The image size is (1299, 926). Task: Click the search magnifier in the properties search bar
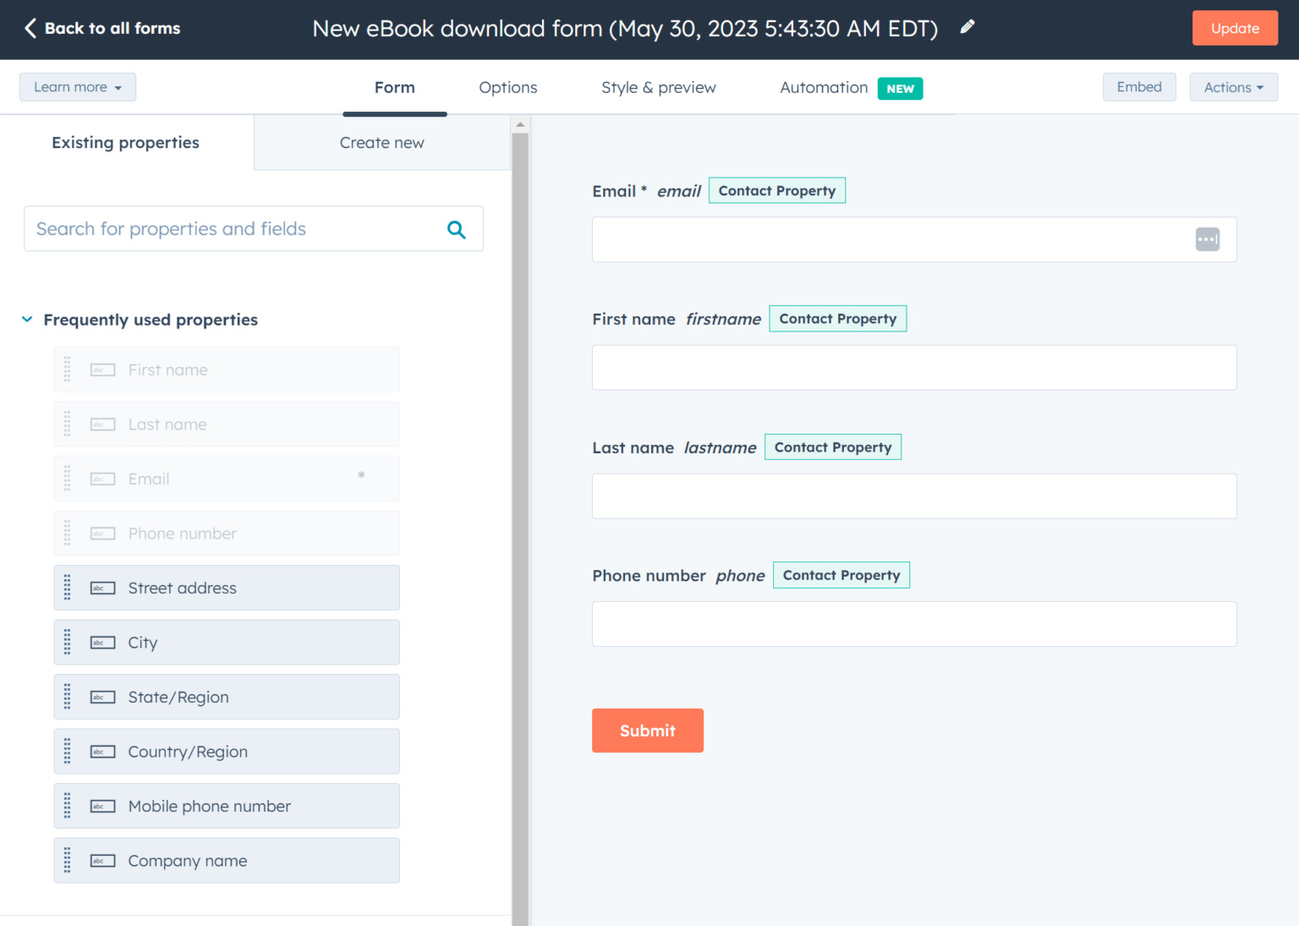(456, 228)
